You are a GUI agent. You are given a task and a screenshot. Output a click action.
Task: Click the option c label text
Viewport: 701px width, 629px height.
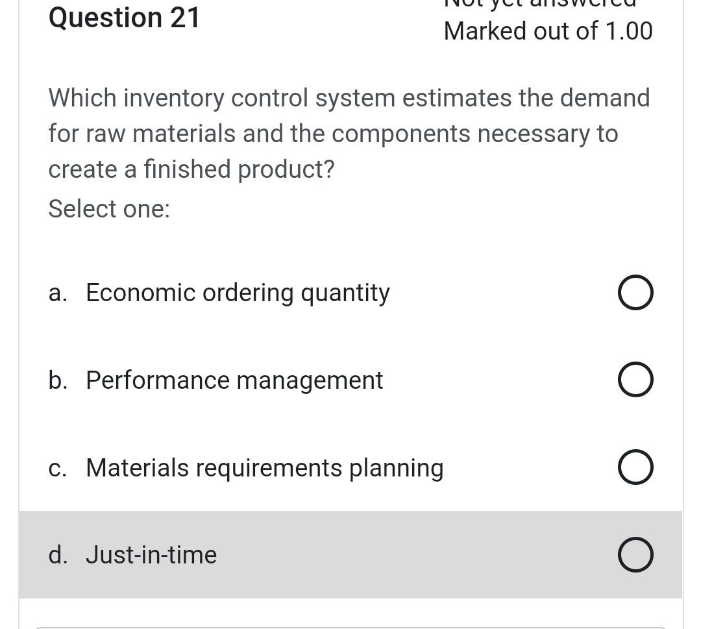[x=264, y=467]
